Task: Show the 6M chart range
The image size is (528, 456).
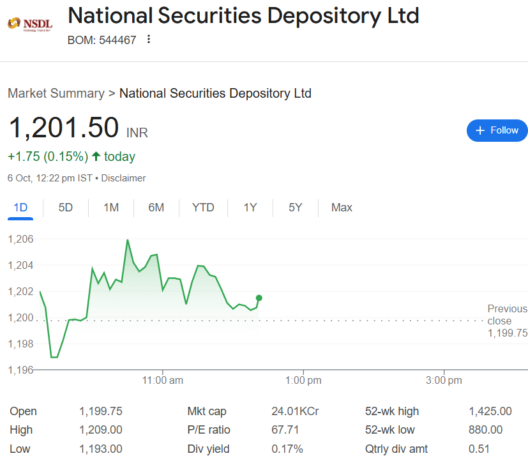Action: pyautogui.click(x=156, y=208)
